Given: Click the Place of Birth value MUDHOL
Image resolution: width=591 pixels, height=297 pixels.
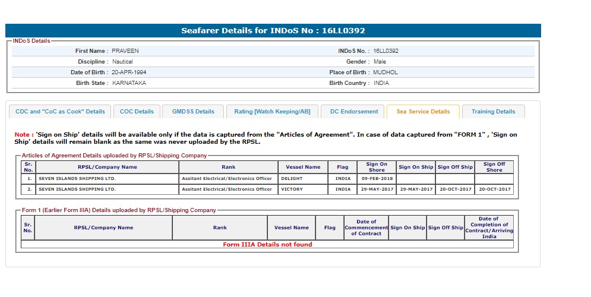Looking at the screenshot, I should [x=385, y=72].
